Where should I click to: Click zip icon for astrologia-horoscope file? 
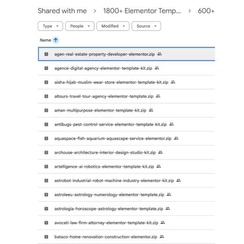(46, 209)
